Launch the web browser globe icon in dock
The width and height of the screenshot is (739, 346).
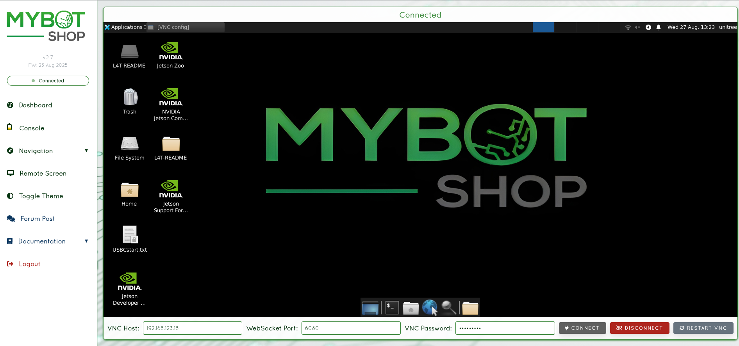(429, 308)
